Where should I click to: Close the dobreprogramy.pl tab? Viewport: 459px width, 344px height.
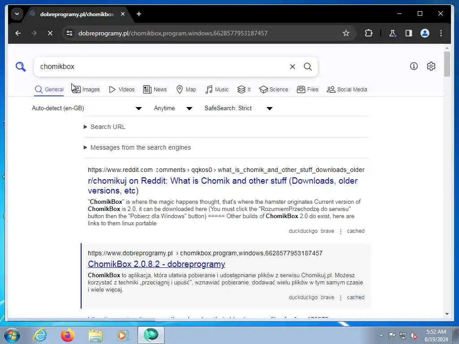123,14
